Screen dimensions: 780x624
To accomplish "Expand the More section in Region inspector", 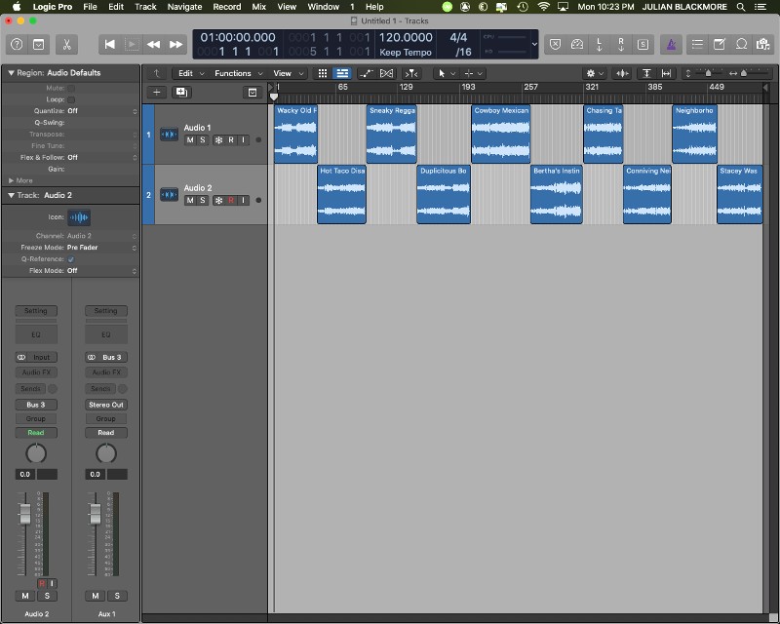I will 19,179.
